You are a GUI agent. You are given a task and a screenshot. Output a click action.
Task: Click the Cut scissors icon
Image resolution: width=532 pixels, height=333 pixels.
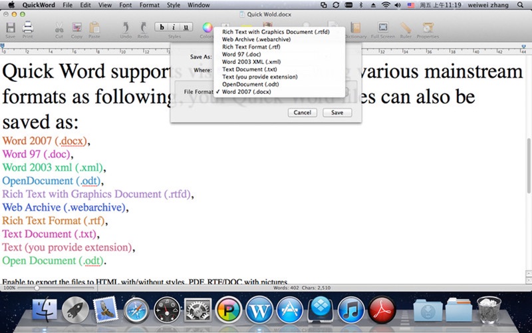click(59, 28)
